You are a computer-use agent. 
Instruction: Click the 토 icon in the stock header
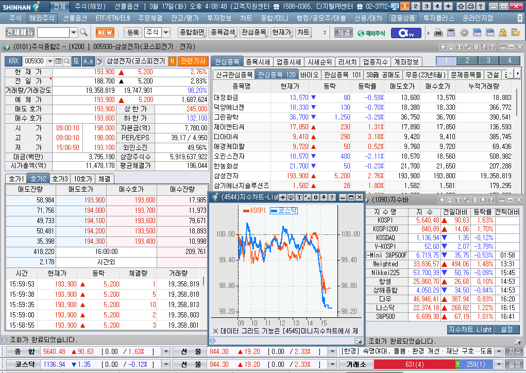(x=76, y=61)
